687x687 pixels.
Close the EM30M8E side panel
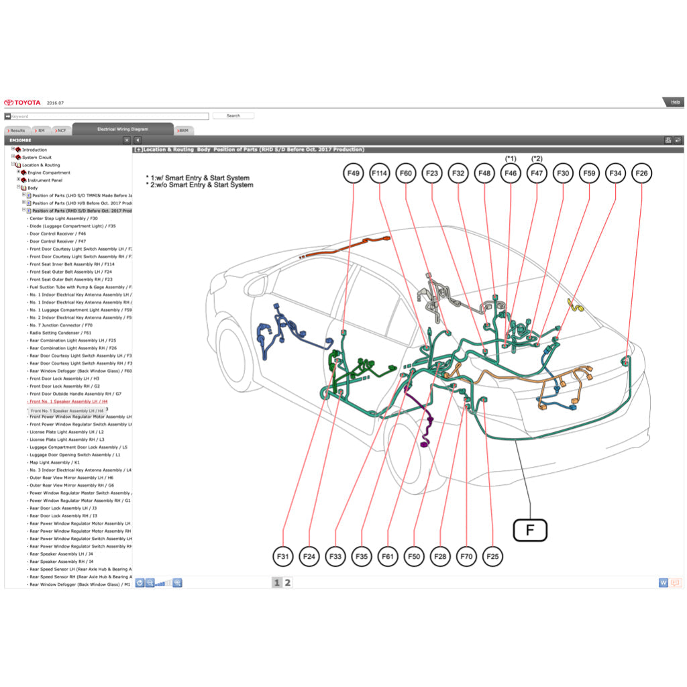click(x=127, y=140)
